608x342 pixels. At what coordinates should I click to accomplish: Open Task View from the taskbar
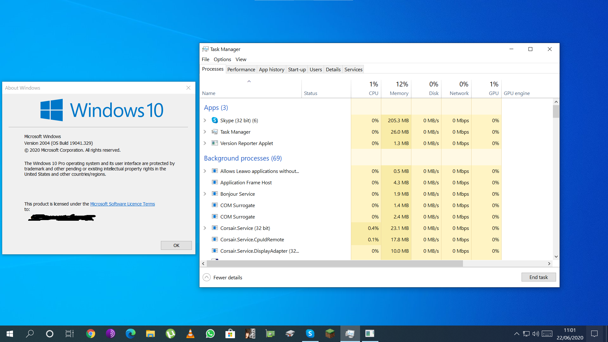(69, 334)
